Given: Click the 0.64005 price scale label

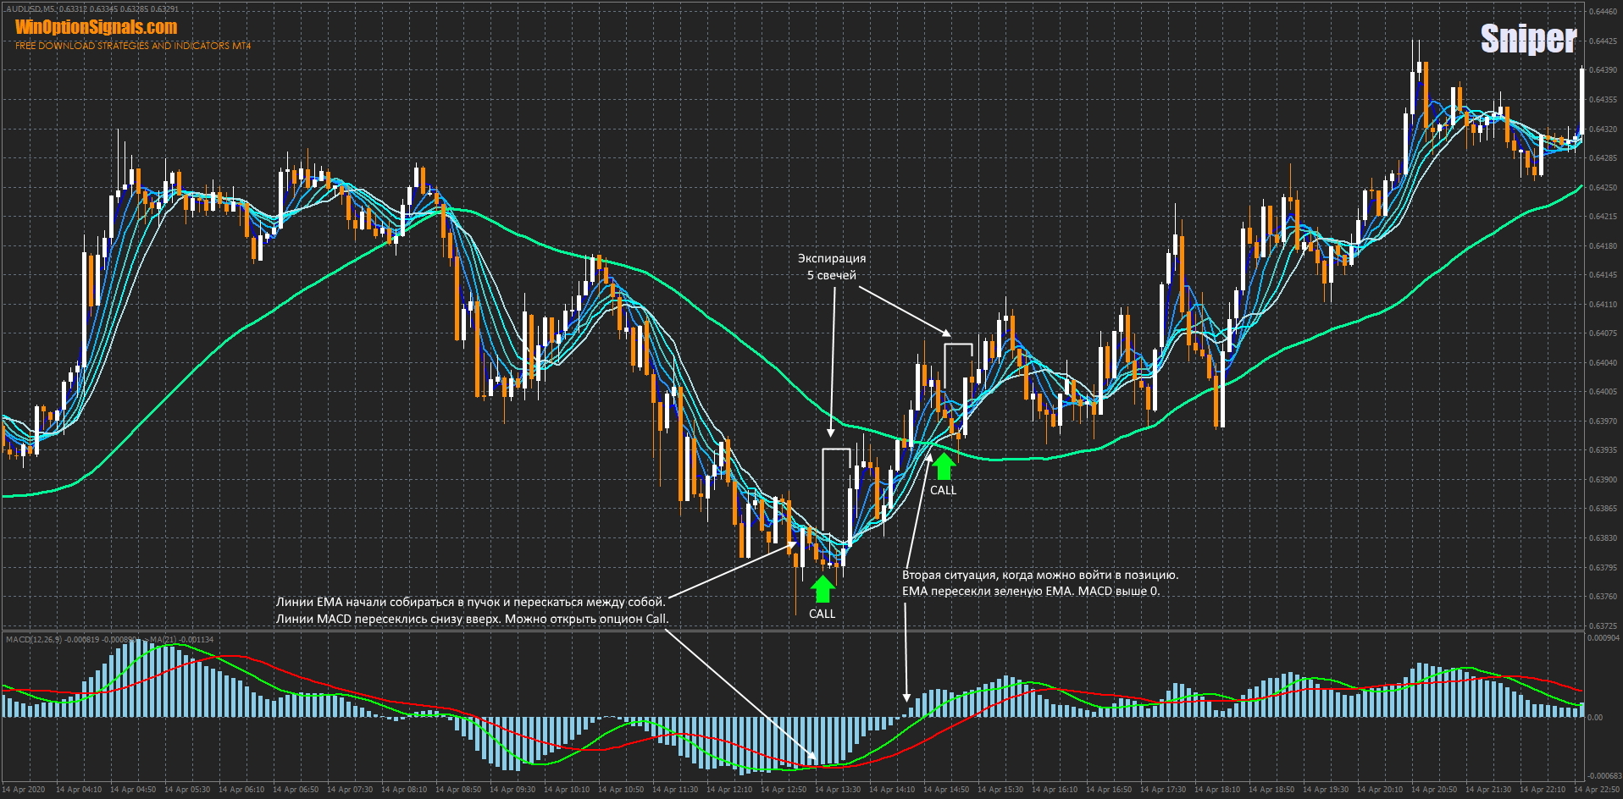Looking at the screenshot, I should click(1602, 392).
